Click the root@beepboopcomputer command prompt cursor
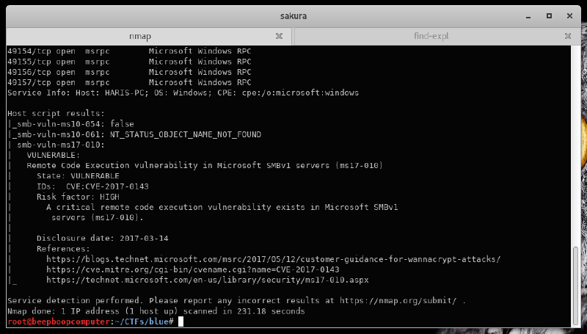The image size is (587, 334). (181, 322)
